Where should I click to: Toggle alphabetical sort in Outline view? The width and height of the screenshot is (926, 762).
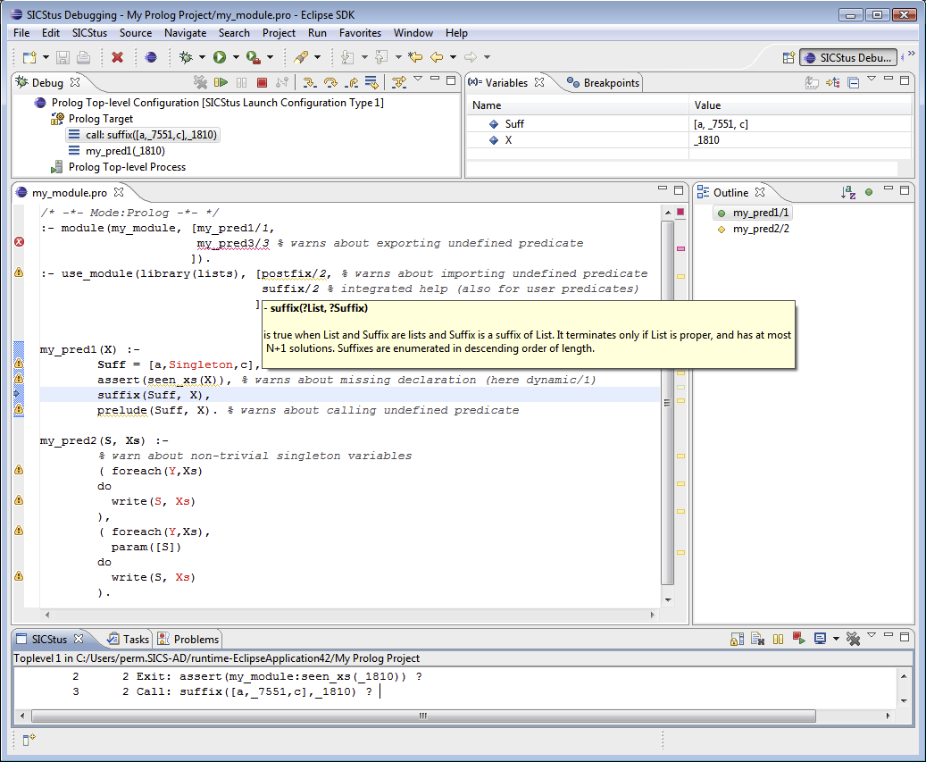[848, 192]
